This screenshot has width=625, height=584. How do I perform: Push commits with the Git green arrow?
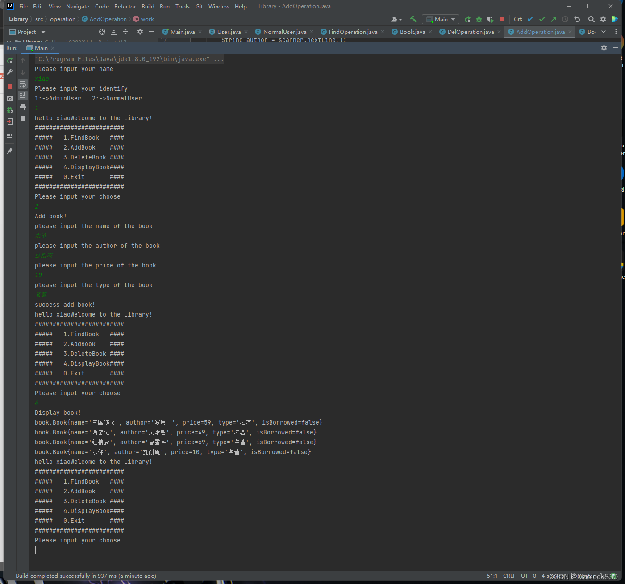point(554,19)
